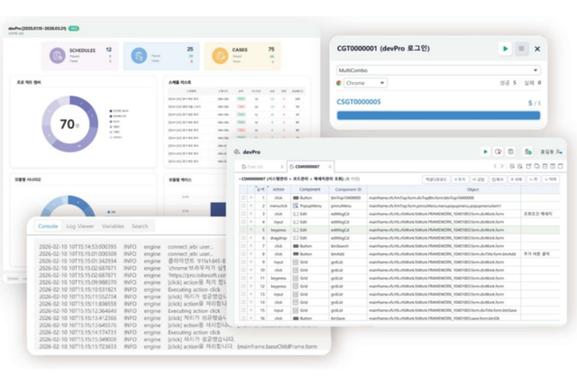This screenshot has height=385, width=577.
Task: Toggle the checkbox for menuclick row 2
Action: point(243,205)
